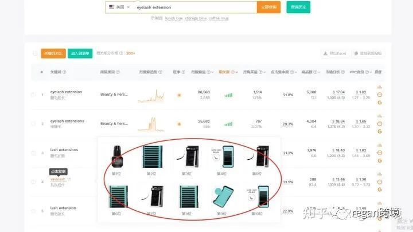This screenshot has width=413, height=232.
Task: Click minus circle icon in the $13.46 row
Action: click(x=380, y=182)
